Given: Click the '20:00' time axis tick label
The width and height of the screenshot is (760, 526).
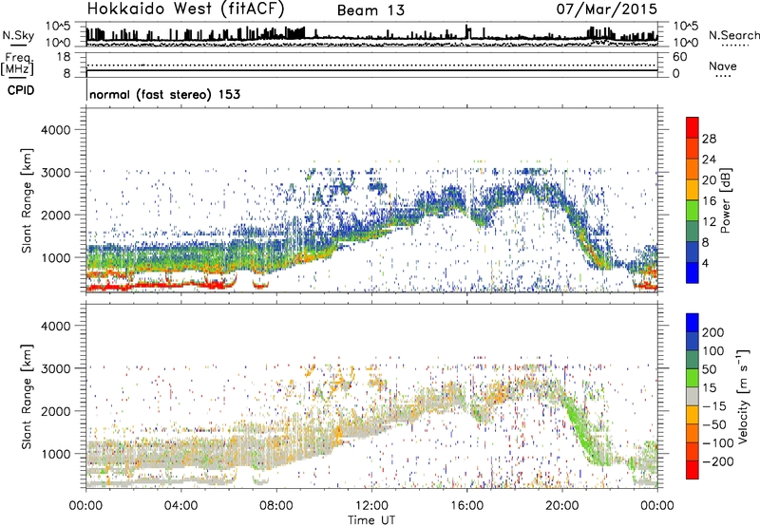Looking at the screenshot, I should (x=562, y=506).
